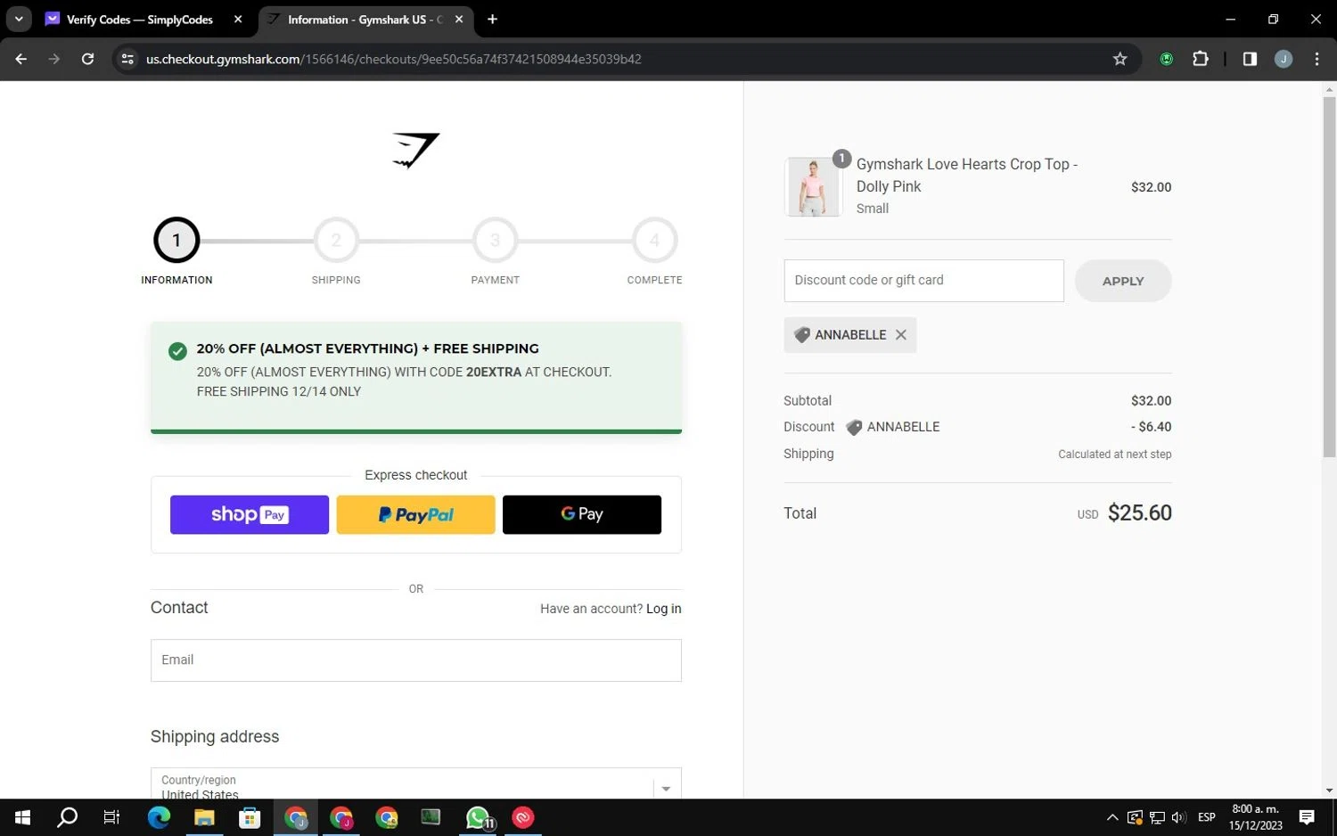The height and width of the screenshot is (836, 1337).
Task: Toggle the browser side panel
Action: point(1250,59)
